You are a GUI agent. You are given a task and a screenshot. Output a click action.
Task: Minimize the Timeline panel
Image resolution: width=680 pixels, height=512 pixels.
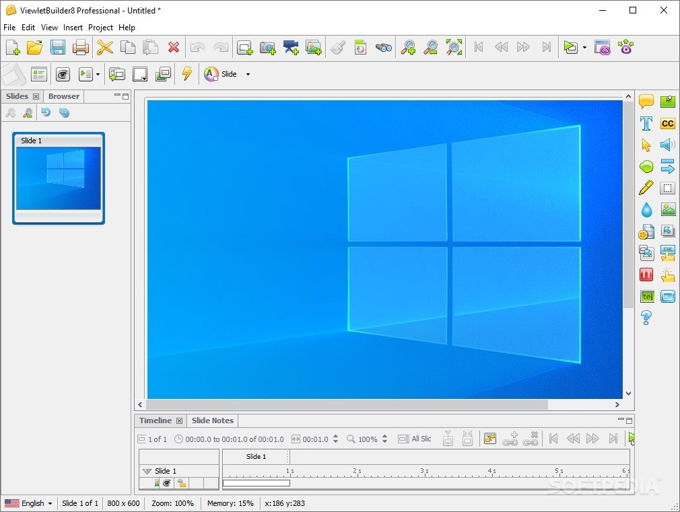(x=621, y=420)
